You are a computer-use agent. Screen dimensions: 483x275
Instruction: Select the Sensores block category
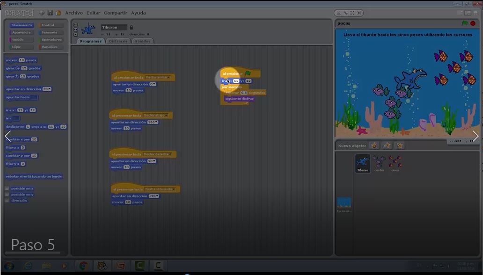click(51, 32)
